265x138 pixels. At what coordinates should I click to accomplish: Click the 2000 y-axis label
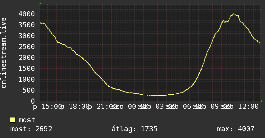(x=27, y=58)
